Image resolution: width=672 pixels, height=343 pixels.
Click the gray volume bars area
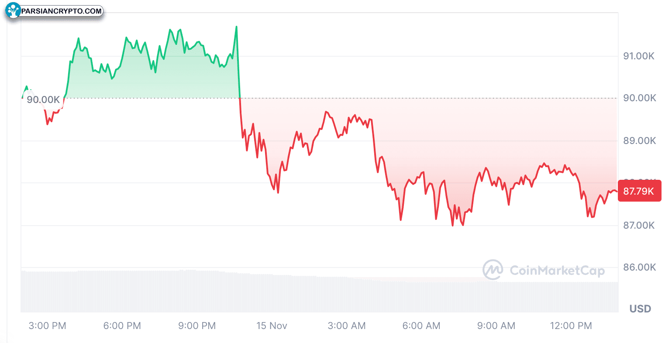[320, 292]
